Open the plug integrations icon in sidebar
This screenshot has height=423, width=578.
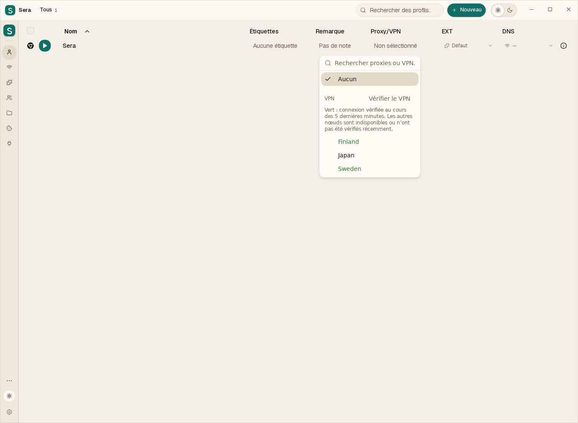(9, 143)
